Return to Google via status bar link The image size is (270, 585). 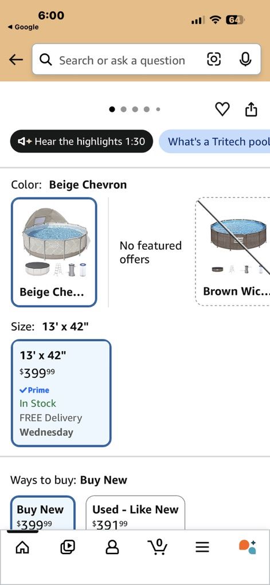click(23, 27)
